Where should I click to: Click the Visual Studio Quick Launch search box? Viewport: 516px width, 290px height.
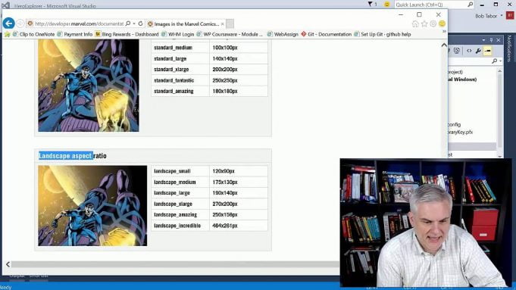point(433,5)
